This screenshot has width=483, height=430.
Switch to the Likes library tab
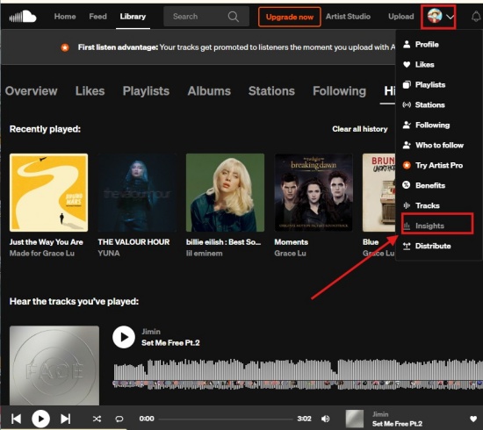coord(90,91)
